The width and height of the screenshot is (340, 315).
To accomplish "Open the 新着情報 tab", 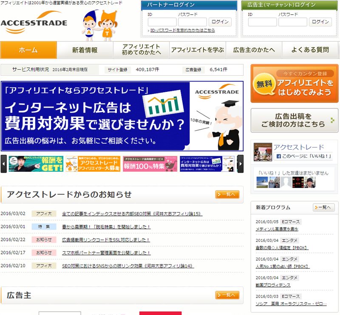I will pyautogui.click(x=85, y=50).
